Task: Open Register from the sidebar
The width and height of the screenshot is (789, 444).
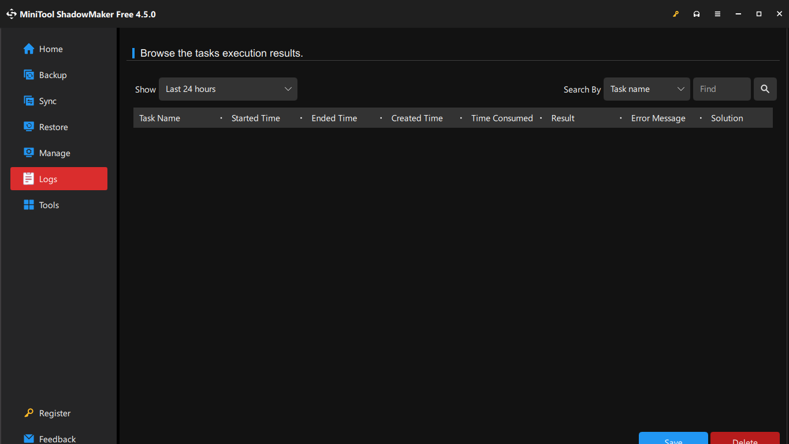Action: pyautogui.click(x=54, y=413)
